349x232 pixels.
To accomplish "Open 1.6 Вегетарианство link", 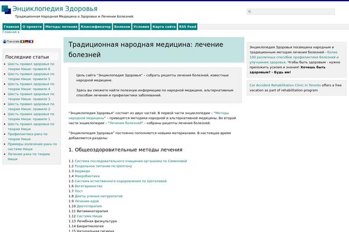I will click(88, 186).
